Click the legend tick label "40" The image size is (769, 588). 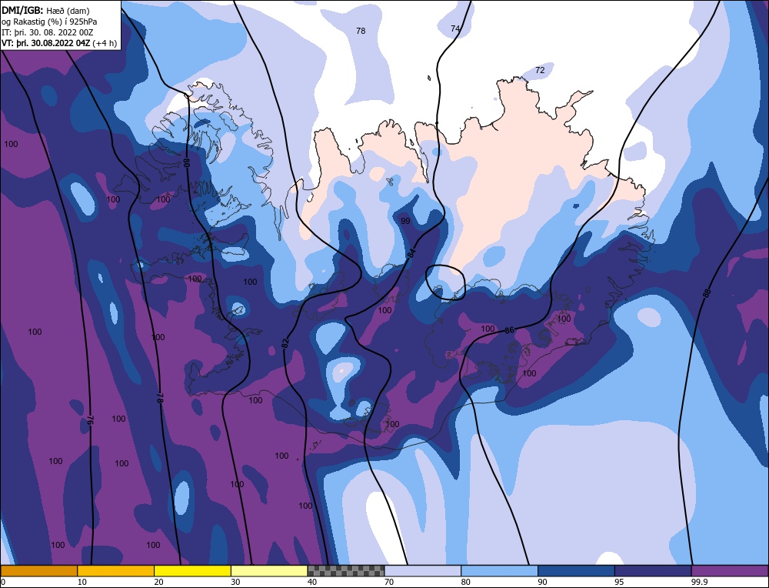pyautogui.click(x=312, y=582)
